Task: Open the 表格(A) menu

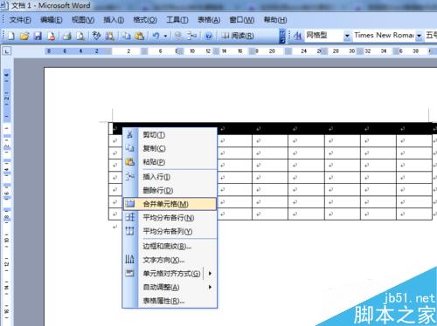Action: click(209, 20)
